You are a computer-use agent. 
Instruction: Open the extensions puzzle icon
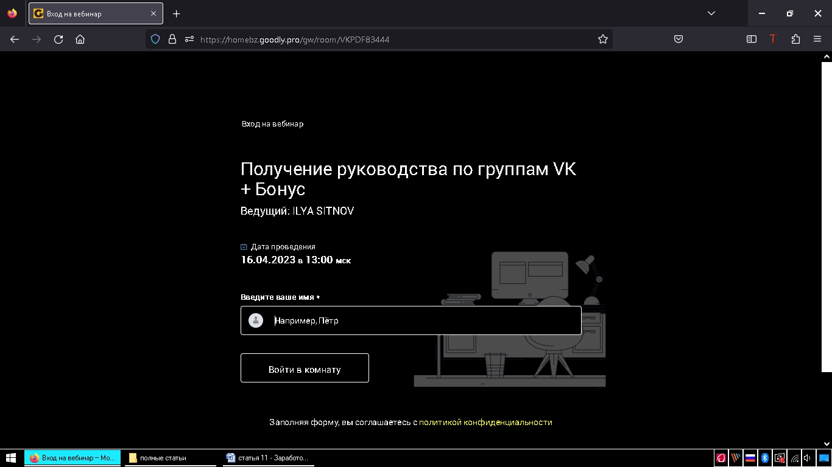(795, 39)
